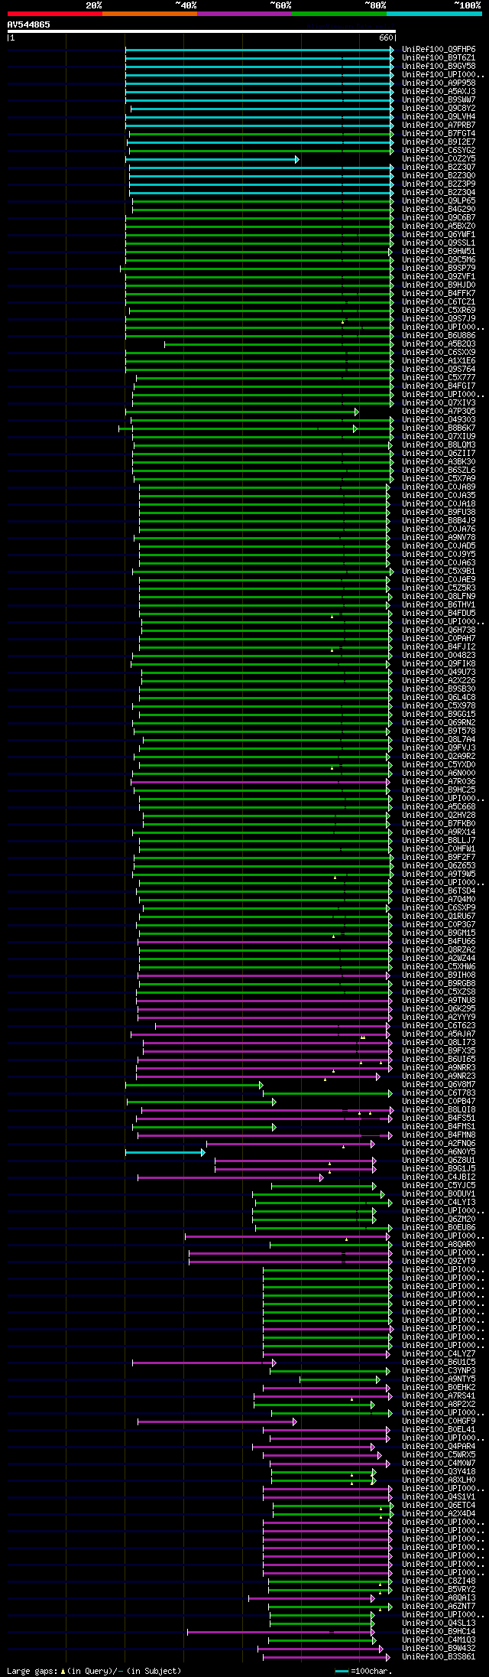The image size is (489, 1677).
Task: Click the purple ~60% identity legend segment
Action: (244, 14)
